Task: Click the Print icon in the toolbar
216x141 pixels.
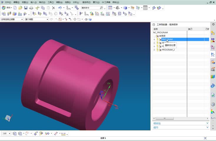Action: pyautogui.click(x=31, y=8)
